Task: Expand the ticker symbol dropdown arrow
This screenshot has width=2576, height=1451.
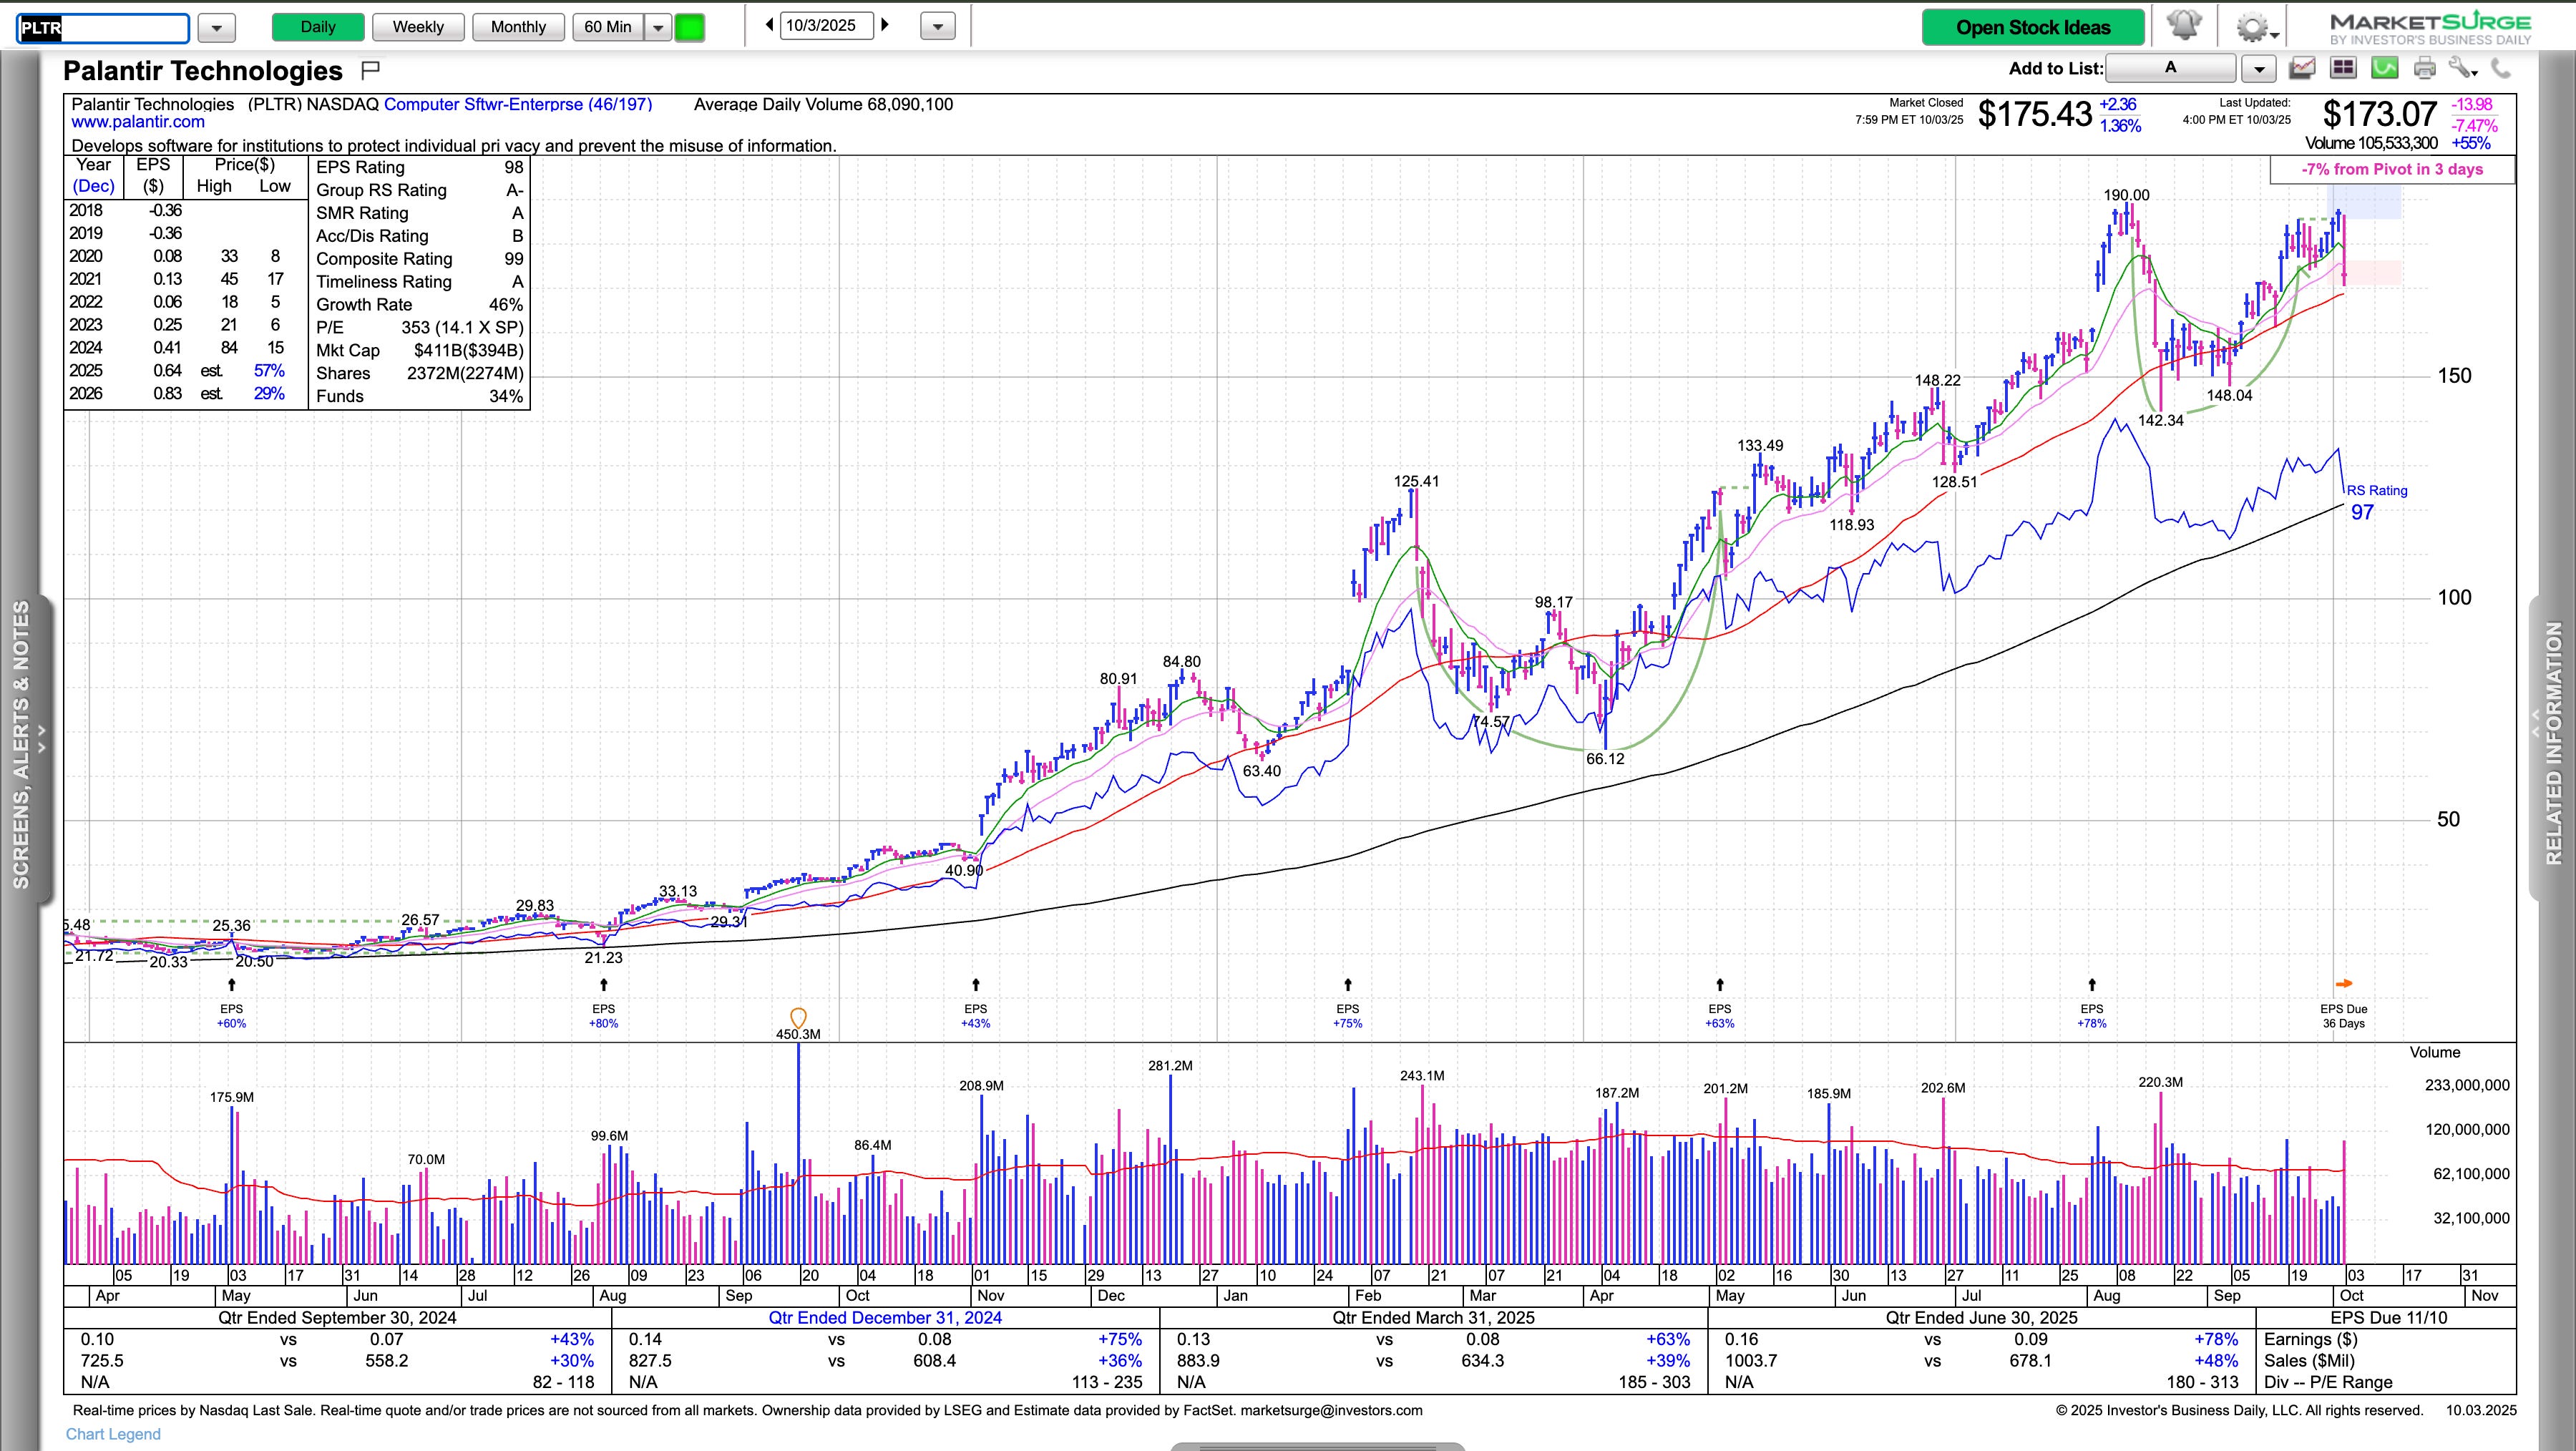Action: (x=216, y=27)
